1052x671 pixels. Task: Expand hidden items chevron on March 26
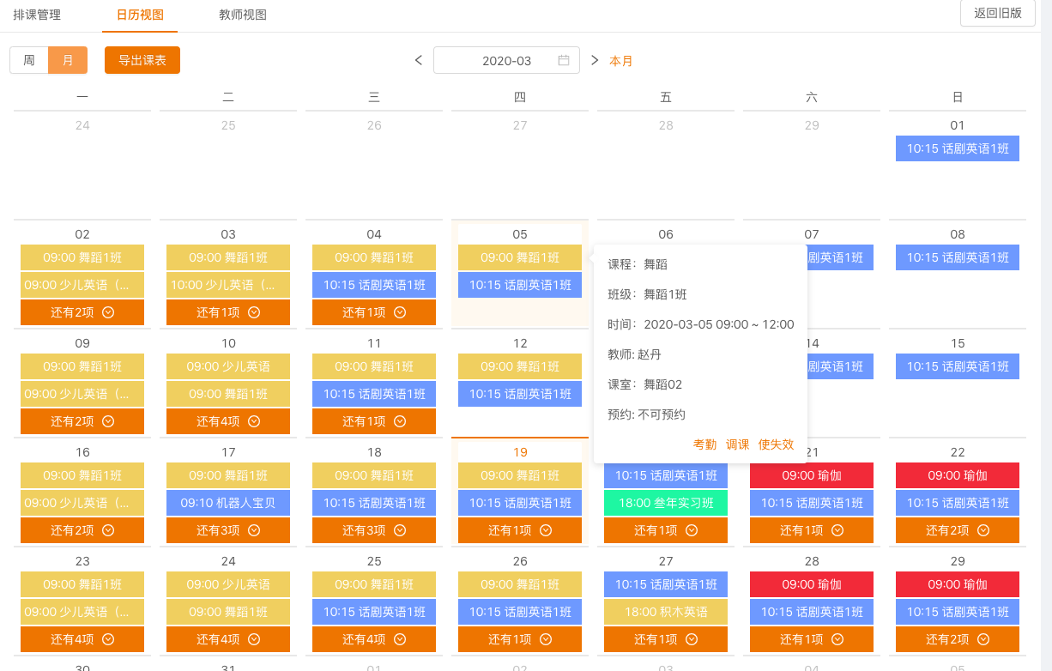point(546,639)
